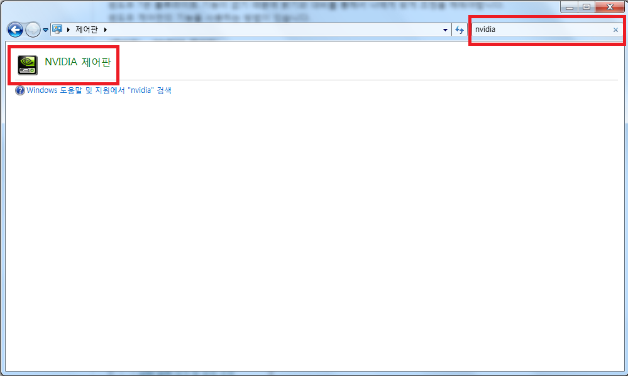This screenshot has width=628, height=376.
Task: Expand the chevron before 제어판 in the address bar
Action: [x=69, y=30]
